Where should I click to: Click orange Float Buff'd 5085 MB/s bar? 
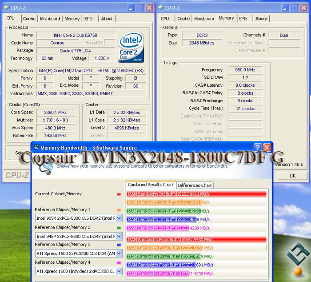(164, 248)
